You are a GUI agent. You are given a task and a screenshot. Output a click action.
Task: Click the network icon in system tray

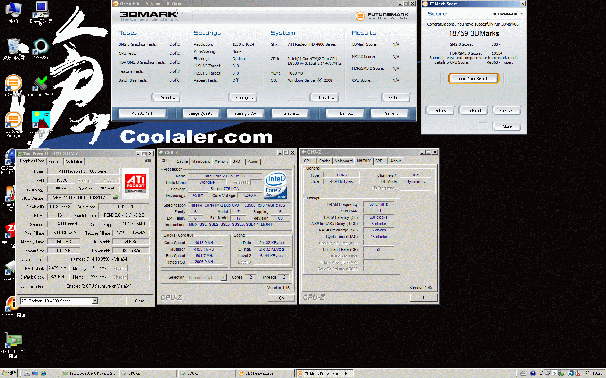(x=571, y=373)
